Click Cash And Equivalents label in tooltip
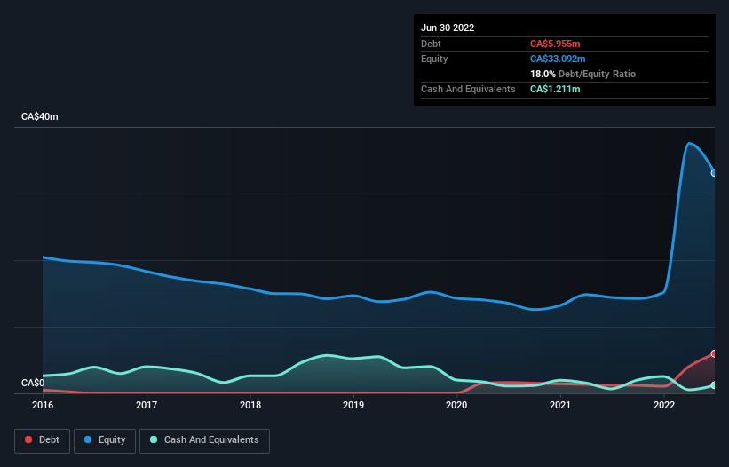This screenshot has width=729, height=467. click(468, 89)
